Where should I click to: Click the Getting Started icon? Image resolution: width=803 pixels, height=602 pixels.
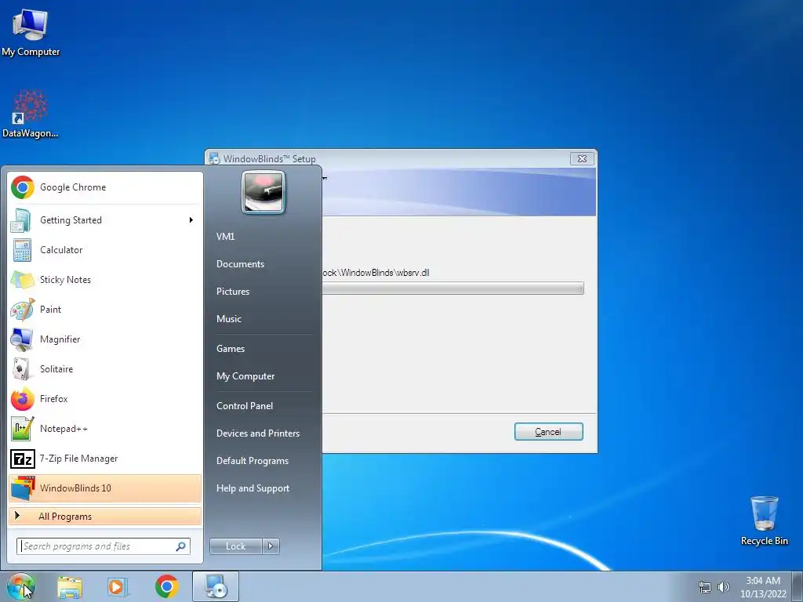[x=21, y=220]
